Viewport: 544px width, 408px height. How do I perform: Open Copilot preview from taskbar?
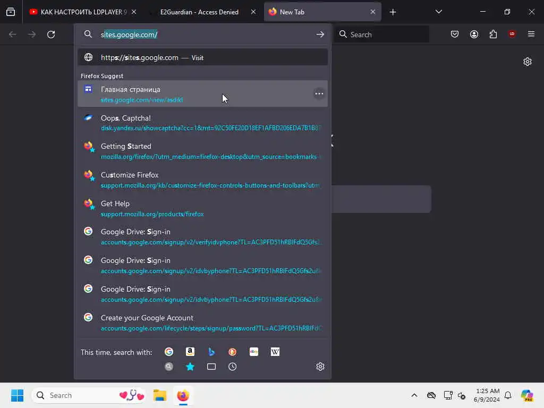(x=527, y=395)
